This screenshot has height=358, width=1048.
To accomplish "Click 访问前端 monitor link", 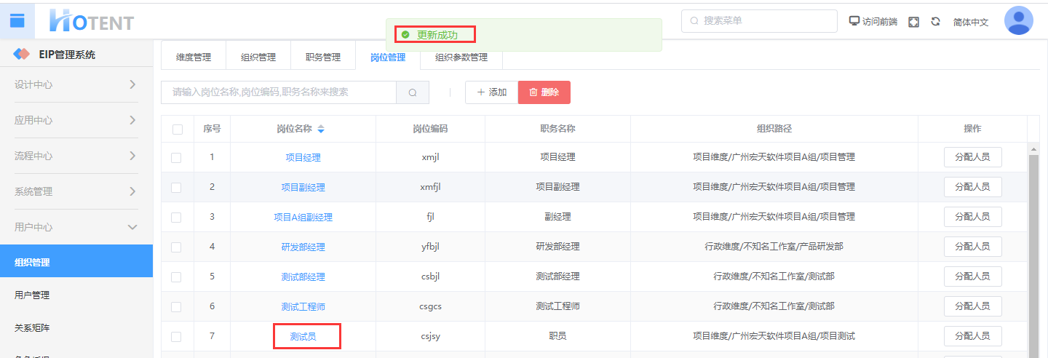I will tap(873, 22).
